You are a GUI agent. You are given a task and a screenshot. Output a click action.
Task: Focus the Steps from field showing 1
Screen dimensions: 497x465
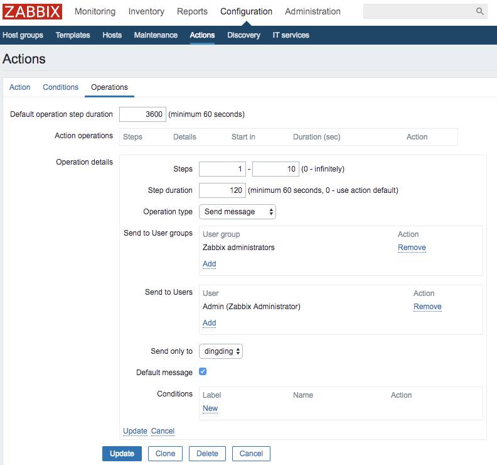click(222, 169)
